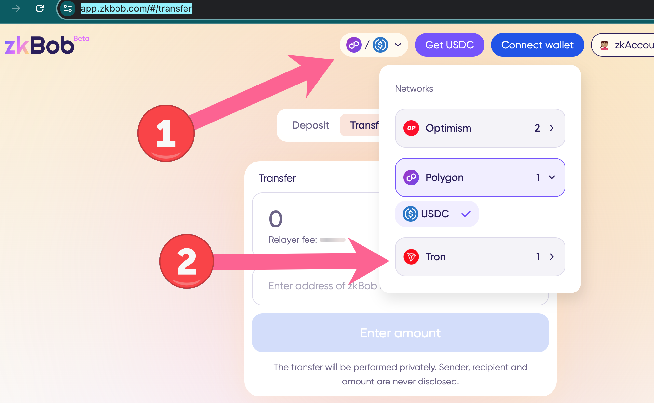This screenshot has width=654, height=403.
Task: Click the browser forward arrow
Action: click(16, 8)
